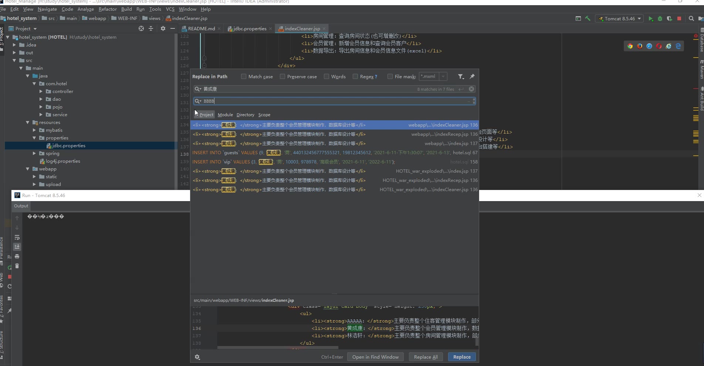Open gear settings in Replace dialog
The image size is (704, 366).
(x=197, y=357)
